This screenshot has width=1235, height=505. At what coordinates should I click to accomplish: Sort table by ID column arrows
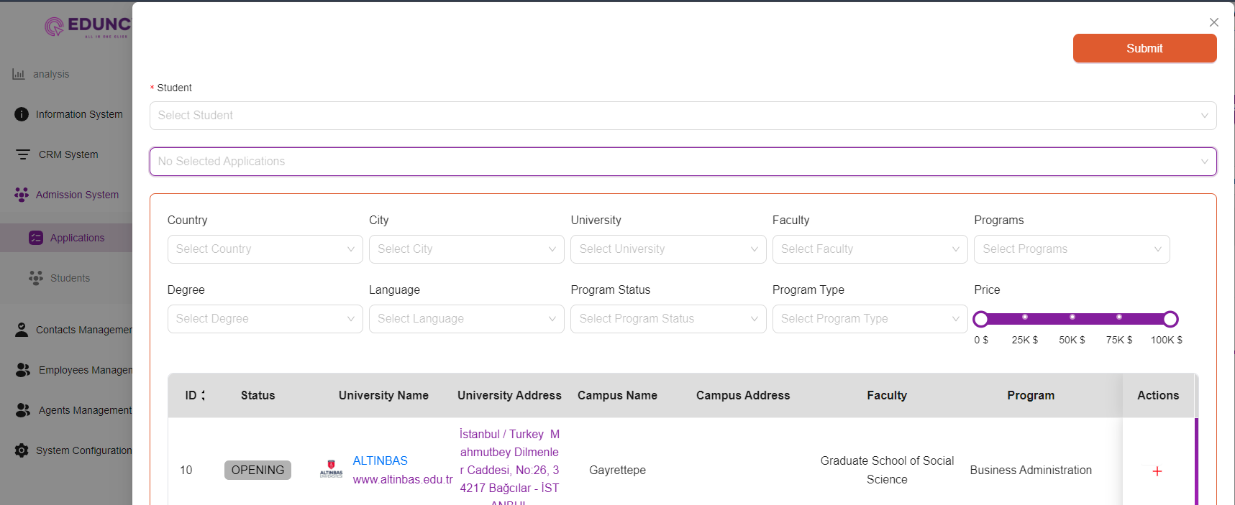tap(203, 395)
